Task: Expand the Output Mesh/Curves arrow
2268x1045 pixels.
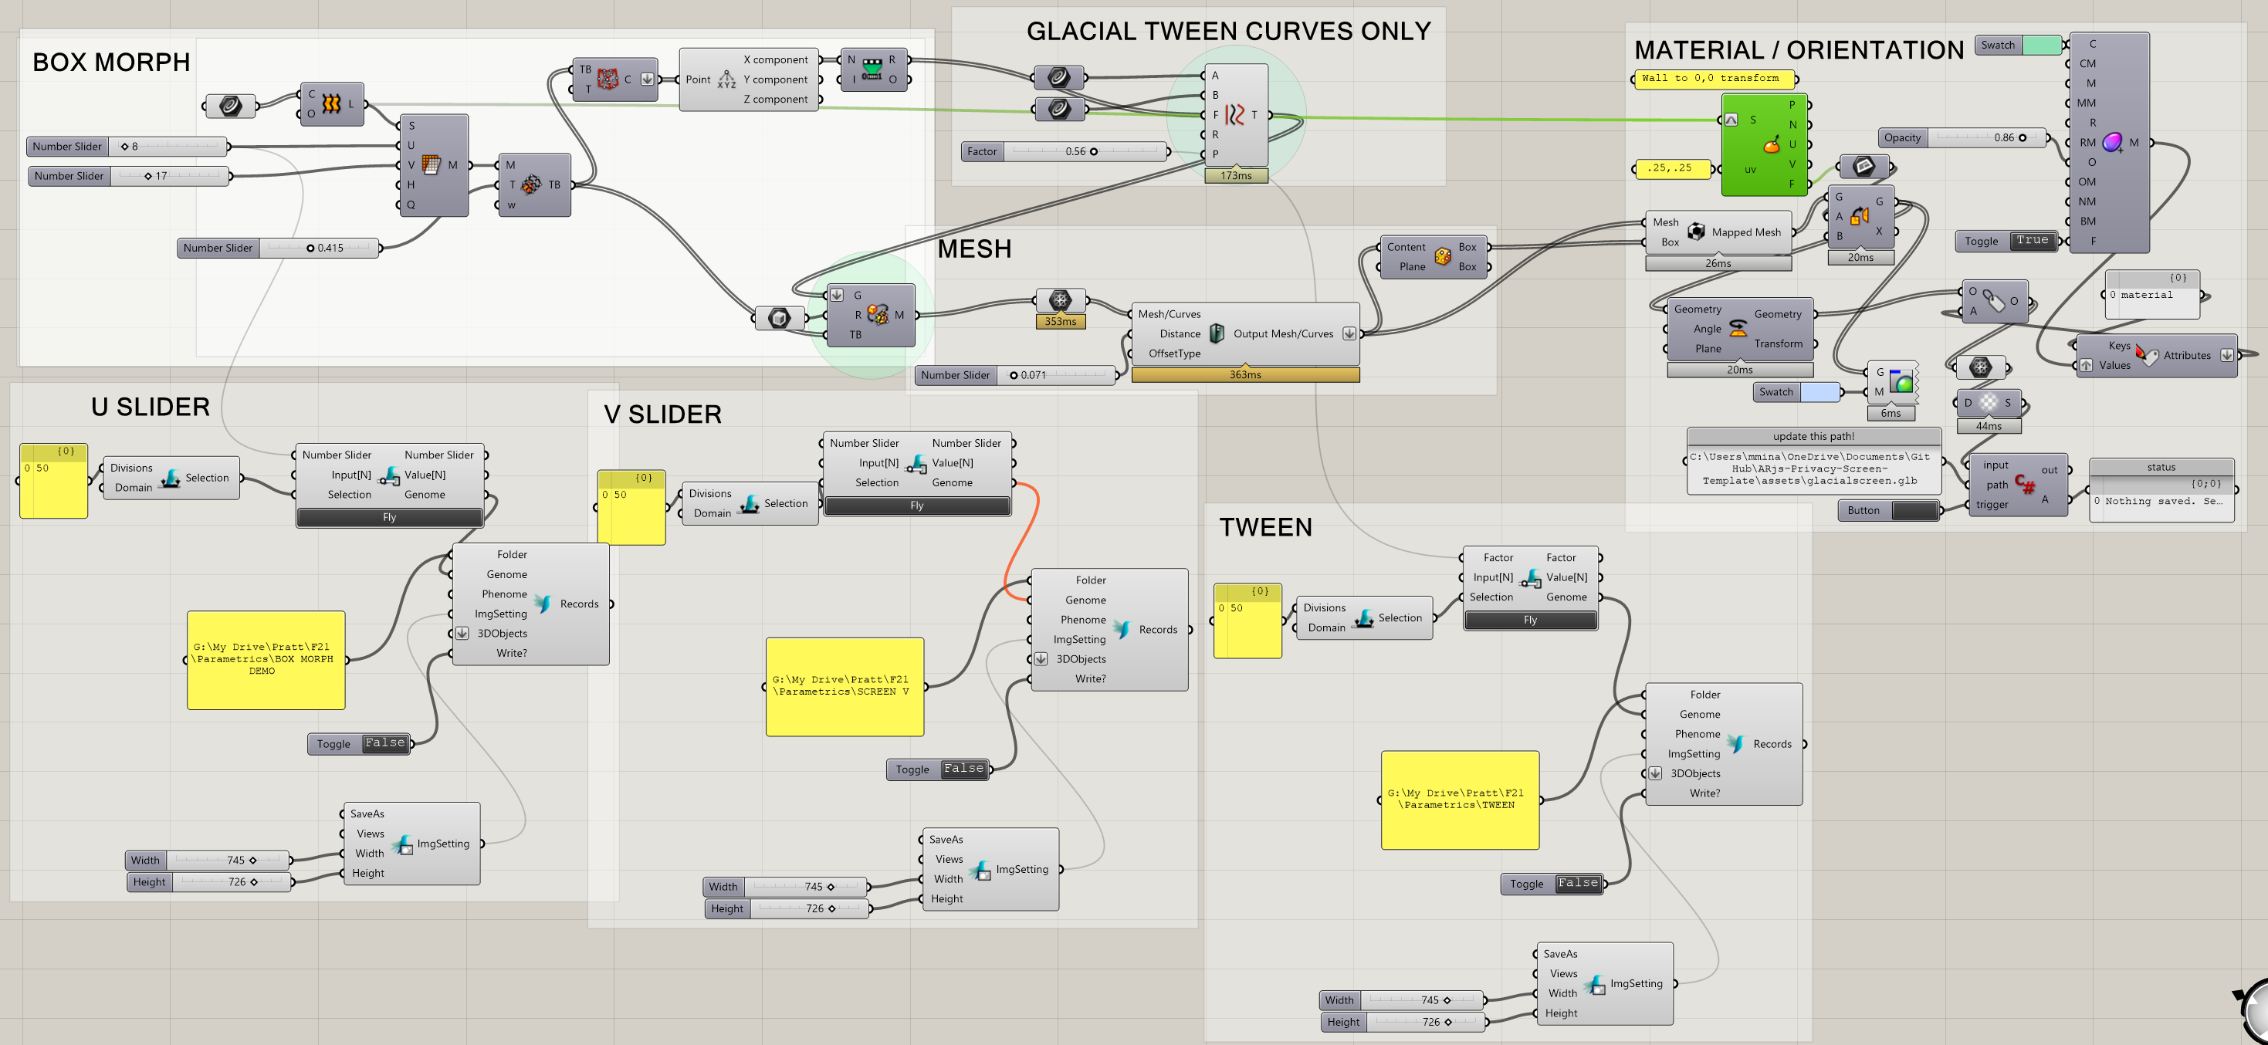Action: point(1349,333)
